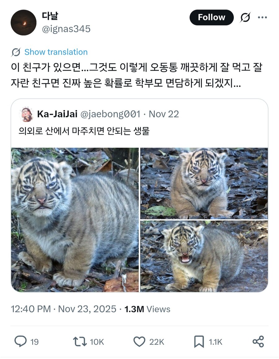Click the Grok icon beside Follow
Screen dimensions: 279x359
pos(245,18)
